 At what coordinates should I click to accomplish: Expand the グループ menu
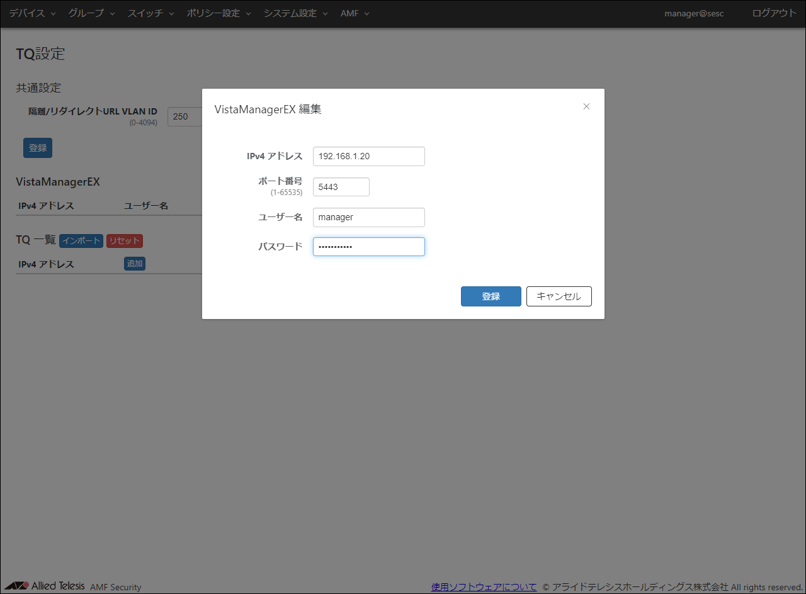point(91,13)
